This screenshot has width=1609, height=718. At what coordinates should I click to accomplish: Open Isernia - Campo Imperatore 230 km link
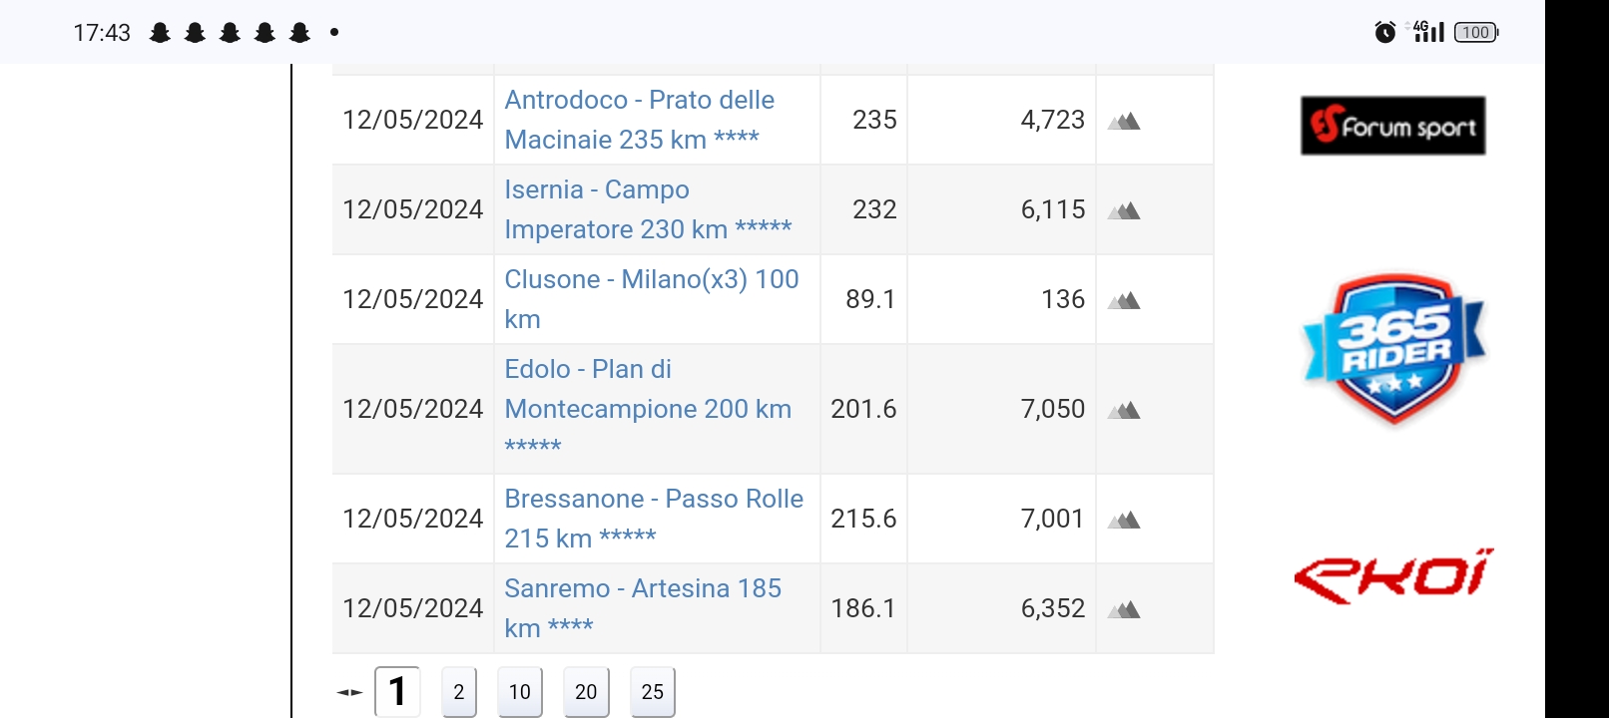(648, 209)
